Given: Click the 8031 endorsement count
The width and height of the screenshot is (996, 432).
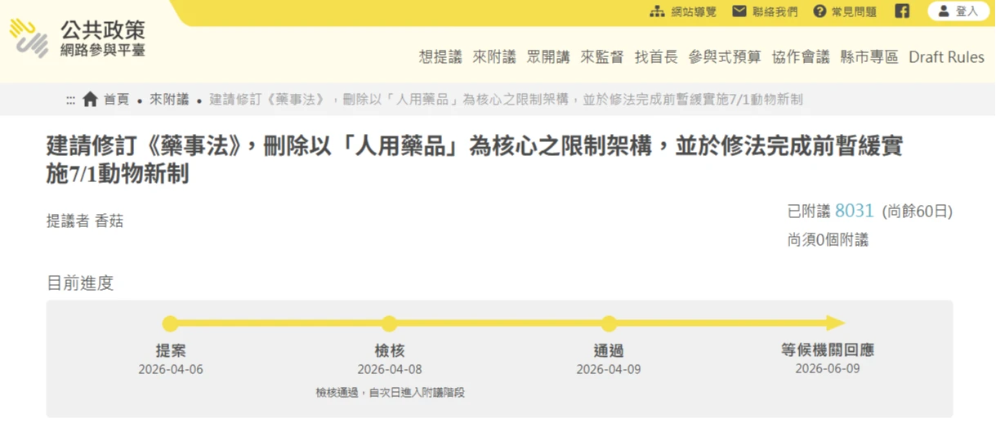Looking at the screenshot, I should [854, 211].
